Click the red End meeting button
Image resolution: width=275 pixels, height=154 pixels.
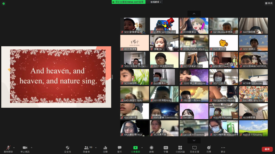click(267, 149)
